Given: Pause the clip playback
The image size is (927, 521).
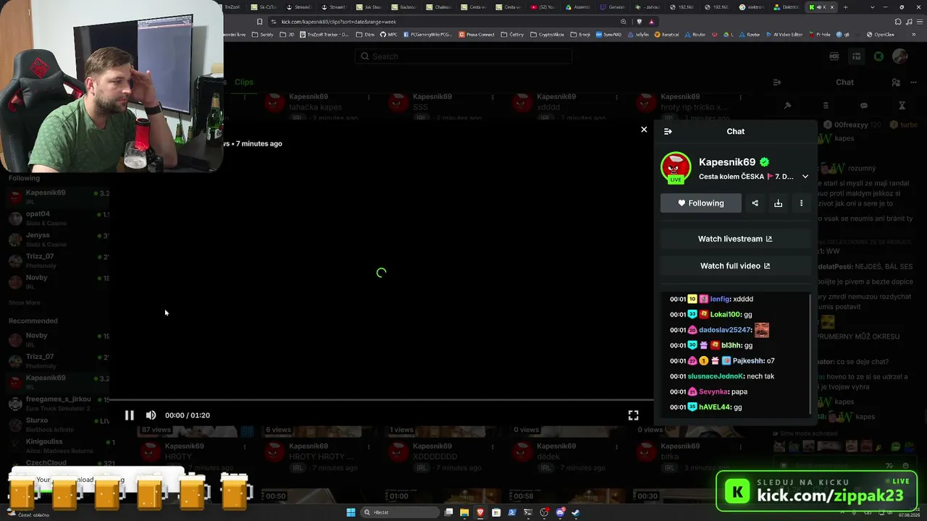Looking at the screenshot, I should [x=129, y=415].
